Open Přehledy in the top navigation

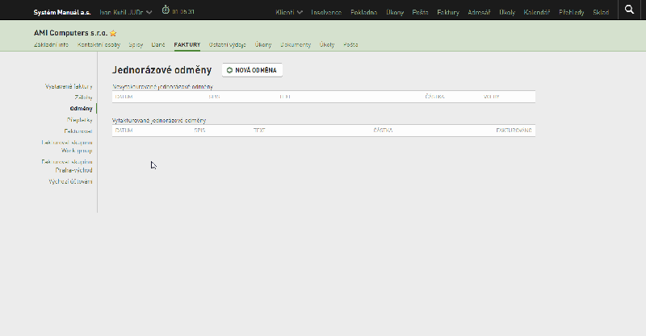572,12
